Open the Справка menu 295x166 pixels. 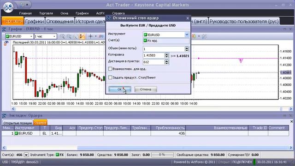(118, 13)
